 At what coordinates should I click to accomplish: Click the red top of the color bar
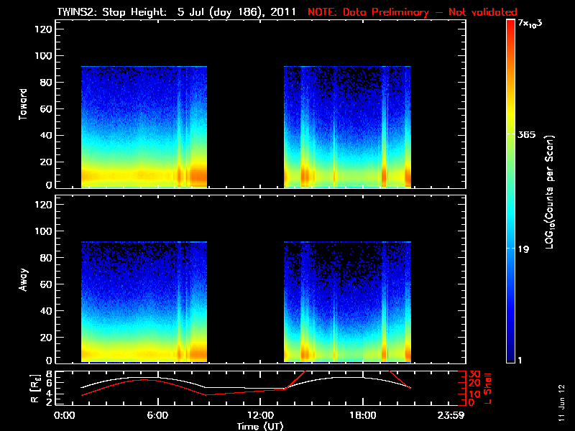click(510, 26)
